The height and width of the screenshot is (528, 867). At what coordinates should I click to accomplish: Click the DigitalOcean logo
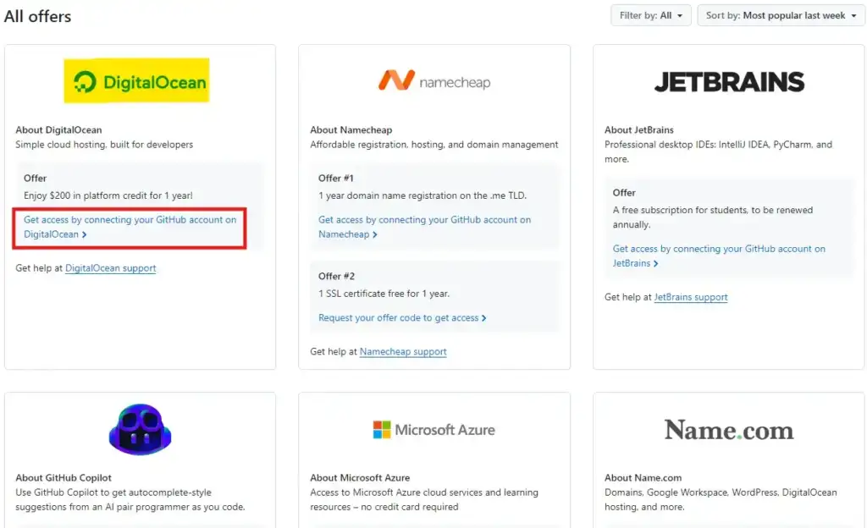click(136, 81)
